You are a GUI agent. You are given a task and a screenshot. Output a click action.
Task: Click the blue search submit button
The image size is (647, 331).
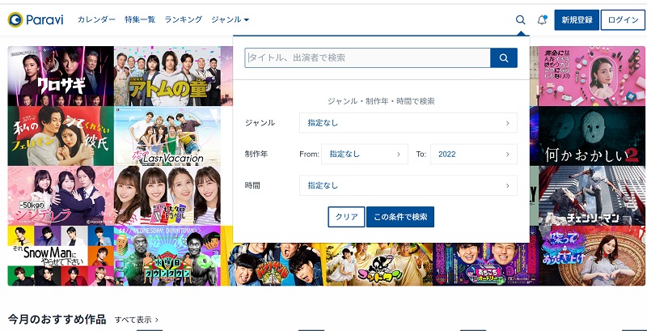click(x=503, y=57)
